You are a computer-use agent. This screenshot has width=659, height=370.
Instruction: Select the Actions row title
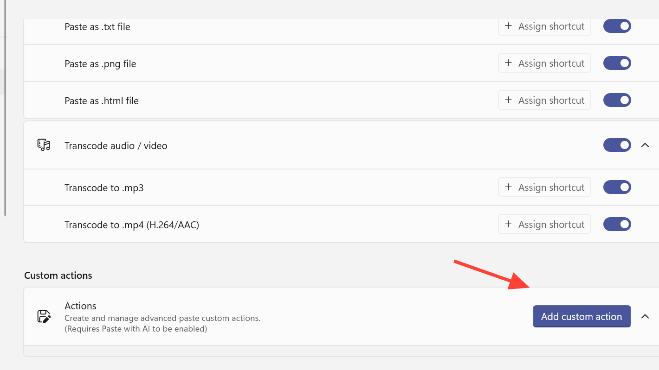[80, 306]
